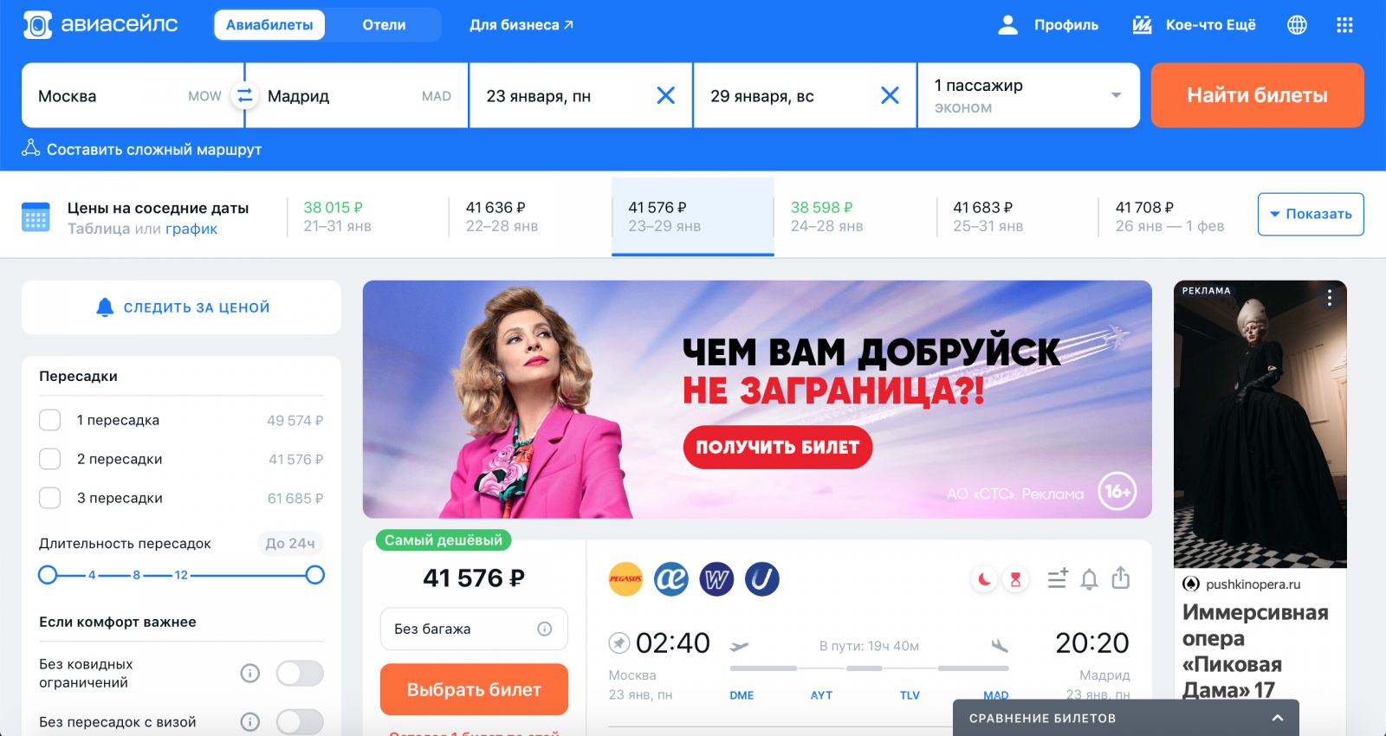The width and height of the screenshot is (1386, 736).
Task: Enable Без ковидных ограничений toggle
Action: 300,673
